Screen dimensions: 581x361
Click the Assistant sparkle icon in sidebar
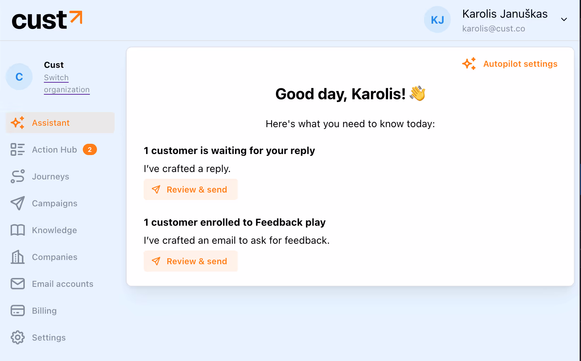[17, 123]
